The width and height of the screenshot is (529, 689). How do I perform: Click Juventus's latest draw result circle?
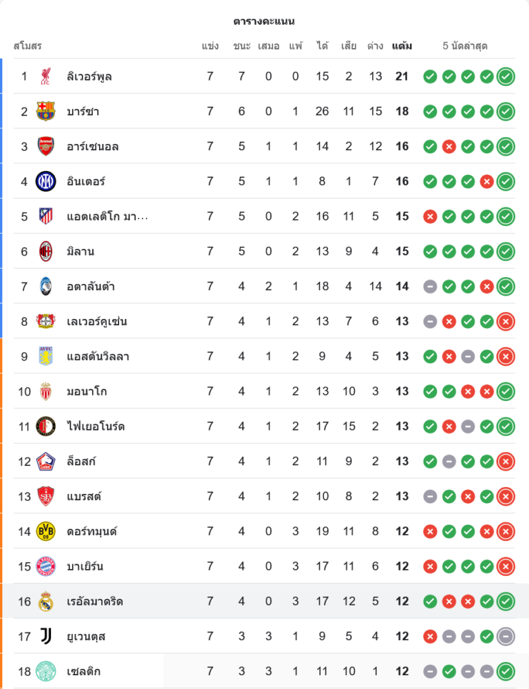click(506, 637)
